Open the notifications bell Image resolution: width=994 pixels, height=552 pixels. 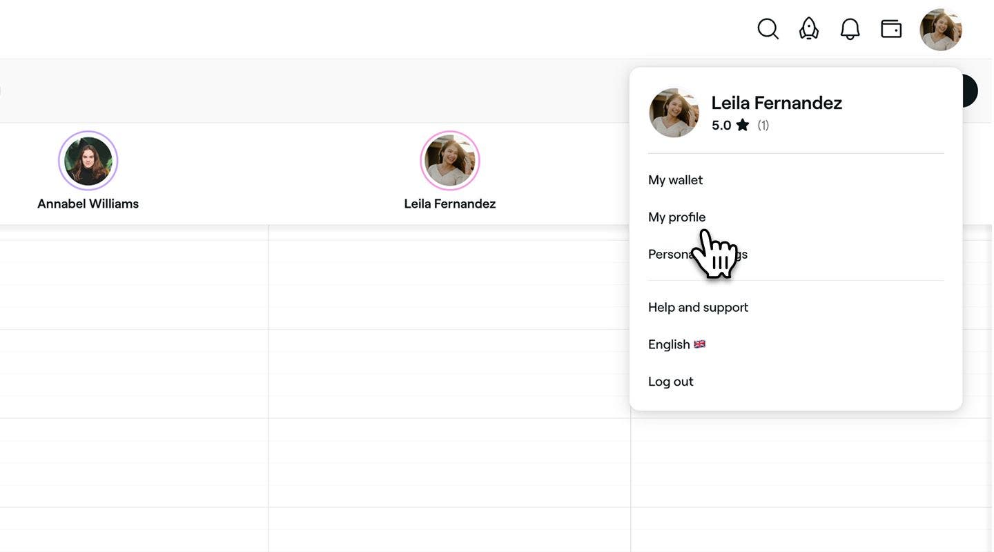point(850,29)
